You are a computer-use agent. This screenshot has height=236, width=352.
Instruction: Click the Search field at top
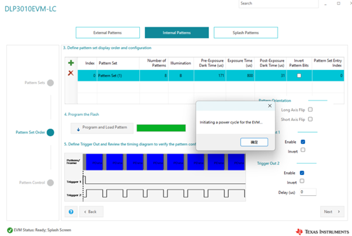coord(278,4)
